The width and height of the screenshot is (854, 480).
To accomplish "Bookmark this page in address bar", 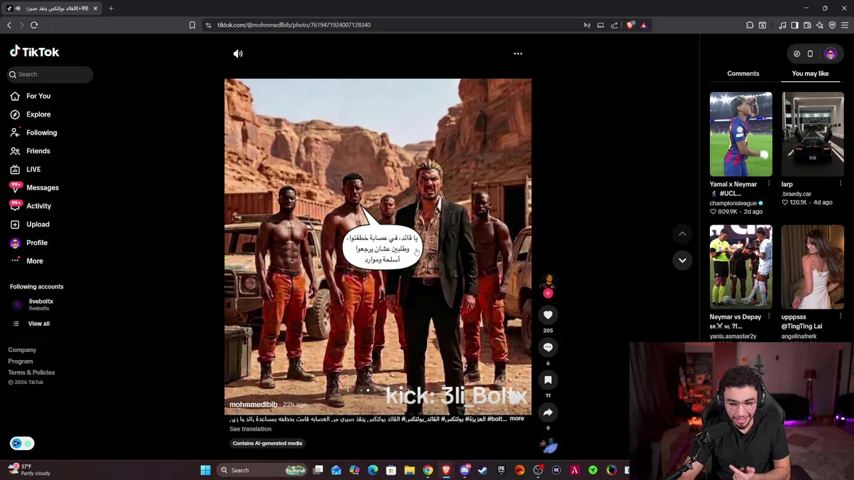I will point(192,25).
